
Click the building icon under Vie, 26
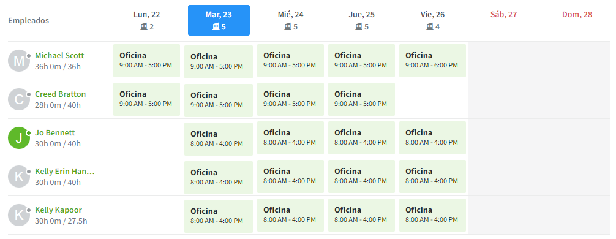430,27
